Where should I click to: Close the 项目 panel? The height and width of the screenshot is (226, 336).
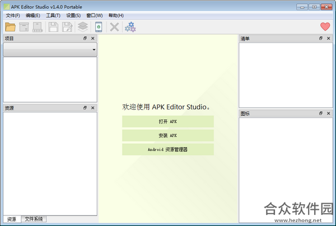93,38
